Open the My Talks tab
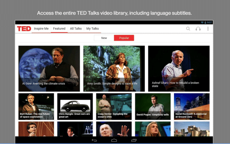The height and width of the screenshot is (144, 230). point(92,28)
